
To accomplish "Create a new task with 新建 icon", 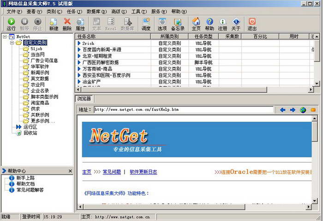I will point(54,24).
